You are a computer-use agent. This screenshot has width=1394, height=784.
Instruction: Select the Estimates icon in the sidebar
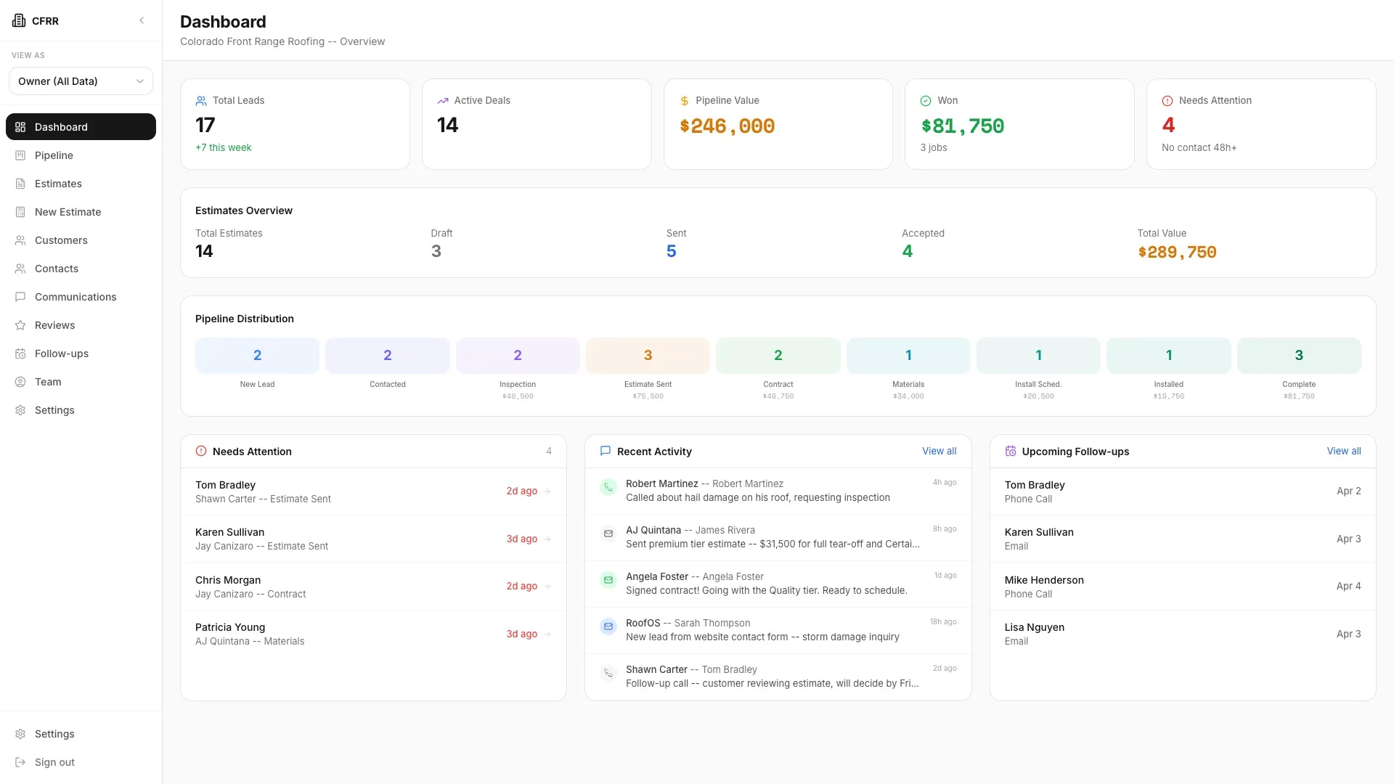20,183
